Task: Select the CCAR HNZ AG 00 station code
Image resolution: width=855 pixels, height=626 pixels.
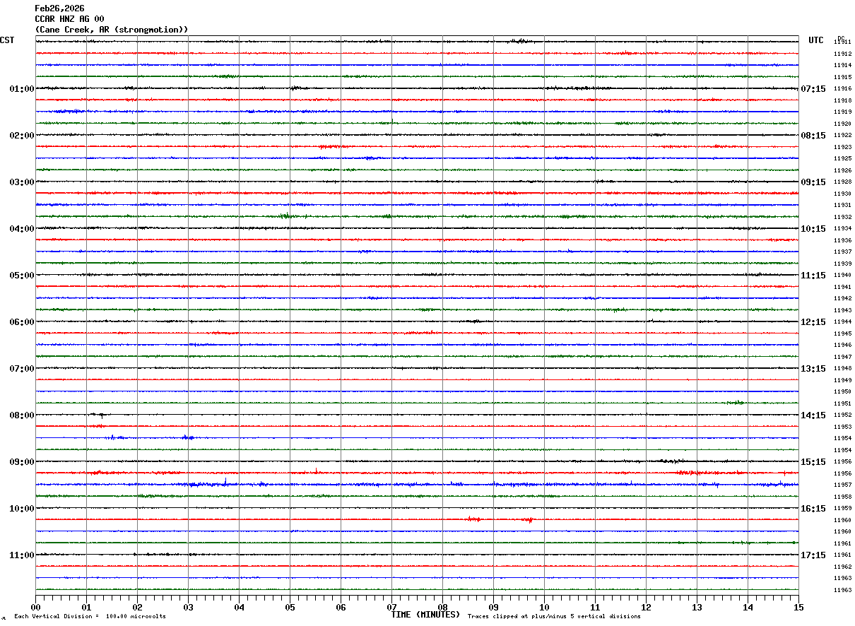Action: point(69,19)
